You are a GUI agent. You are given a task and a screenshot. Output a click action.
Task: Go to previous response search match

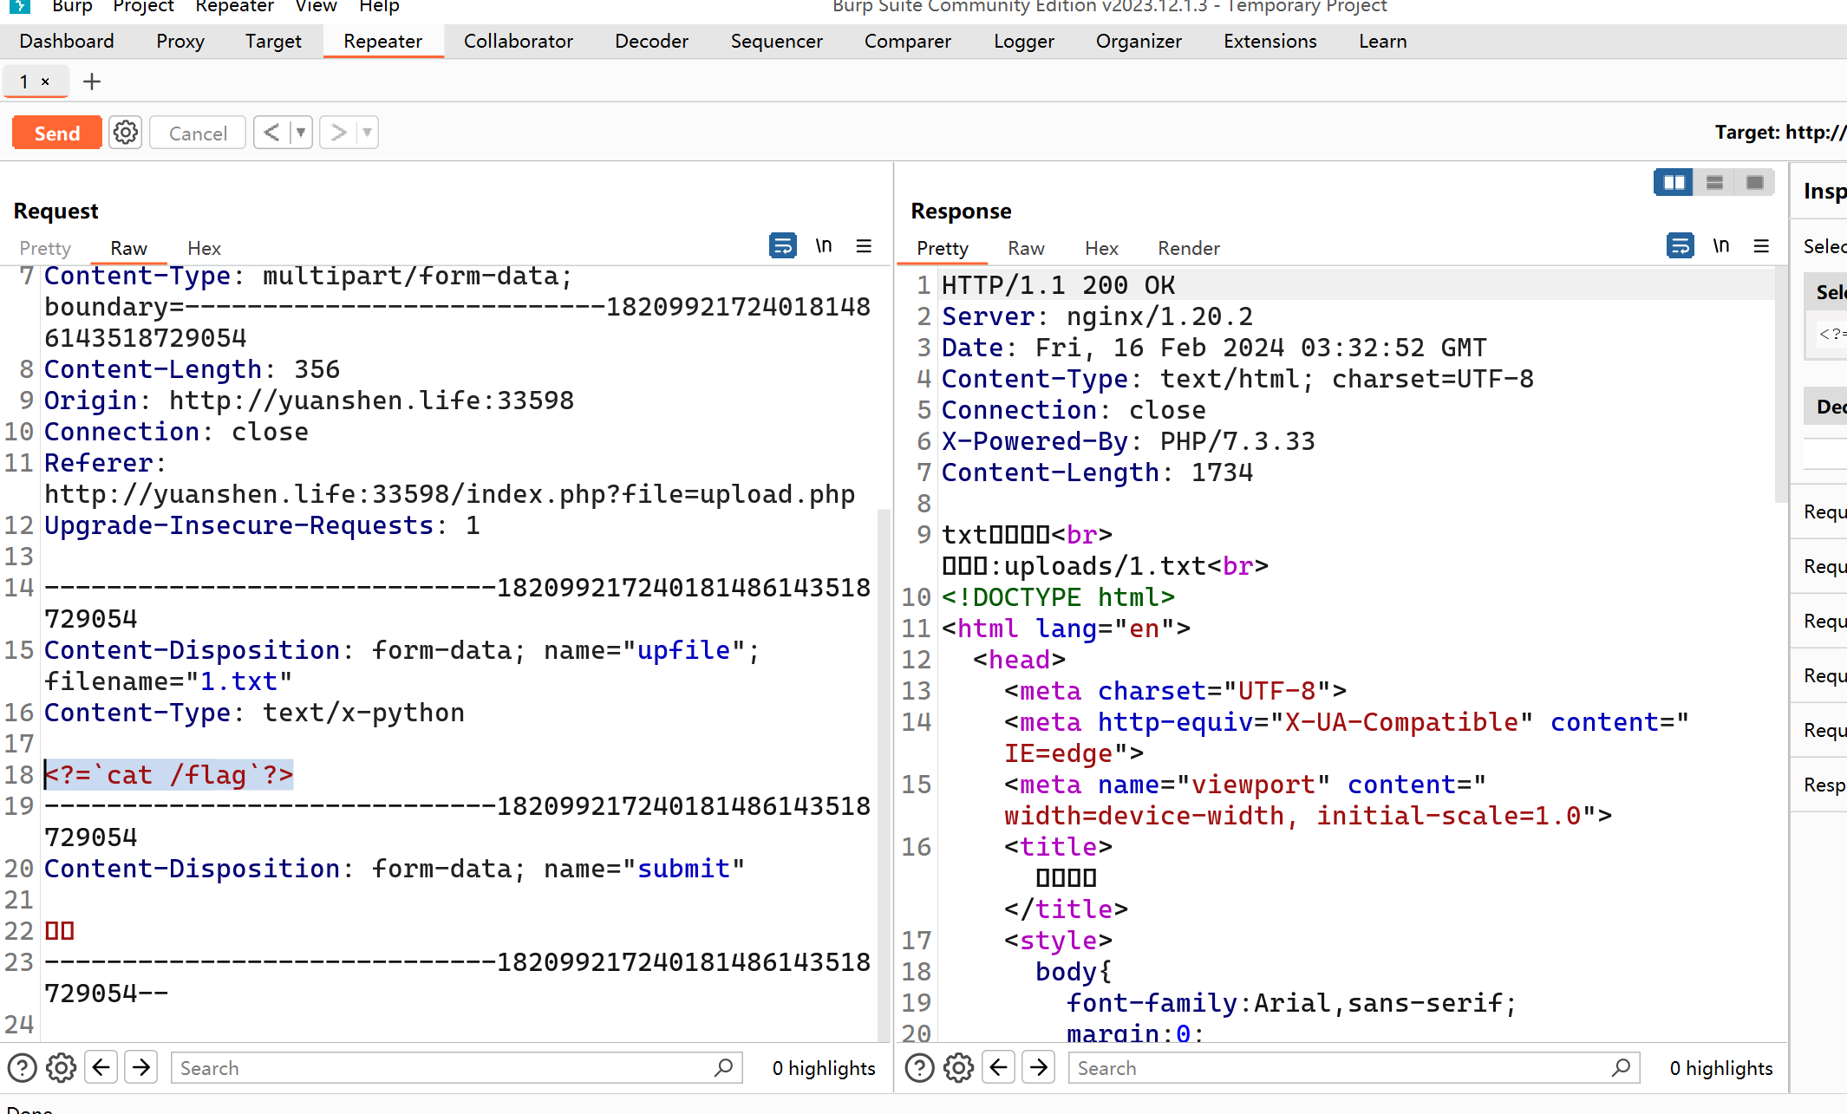999,1067
